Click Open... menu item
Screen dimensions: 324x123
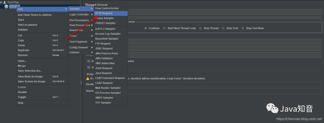tap(43, 61)
